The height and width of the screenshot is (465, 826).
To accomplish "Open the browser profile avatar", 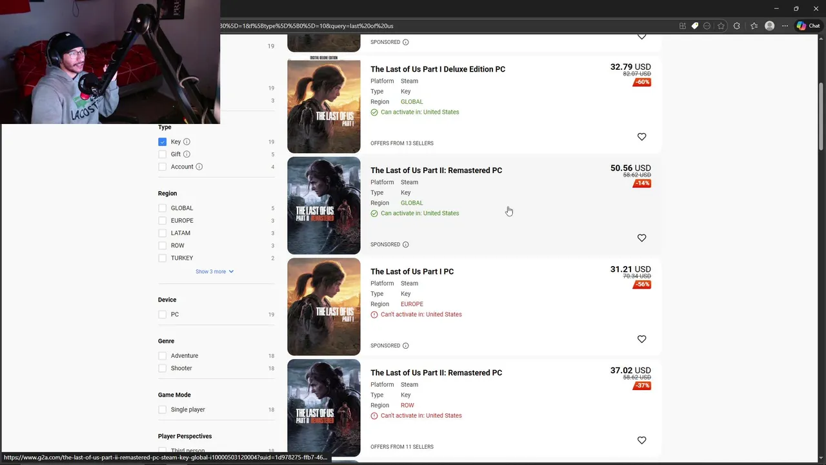I will click(x=769, y=26).
